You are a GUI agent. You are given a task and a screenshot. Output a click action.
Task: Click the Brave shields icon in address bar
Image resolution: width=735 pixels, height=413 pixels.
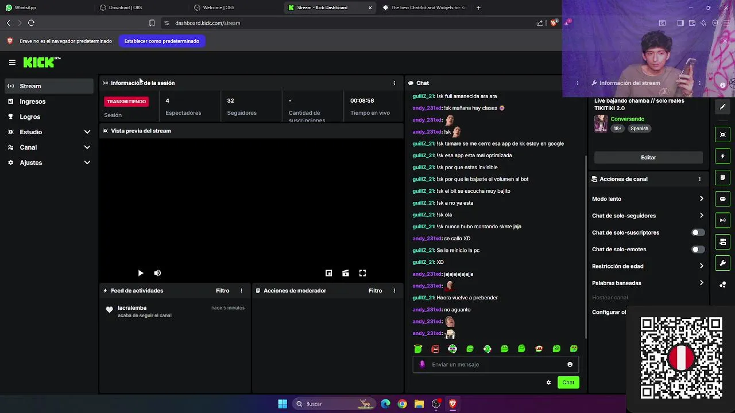tap(554, 23)
